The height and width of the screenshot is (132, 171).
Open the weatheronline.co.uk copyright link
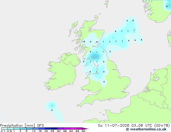point(146,129)
